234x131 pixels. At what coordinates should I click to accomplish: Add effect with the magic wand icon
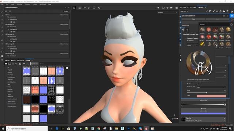pos(207,11)
